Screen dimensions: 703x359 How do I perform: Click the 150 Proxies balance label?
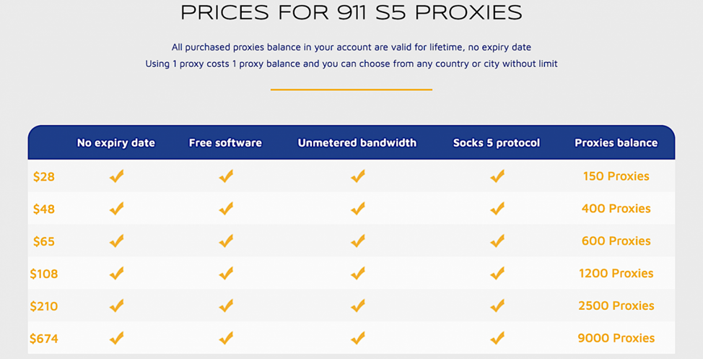click(616, 176)
